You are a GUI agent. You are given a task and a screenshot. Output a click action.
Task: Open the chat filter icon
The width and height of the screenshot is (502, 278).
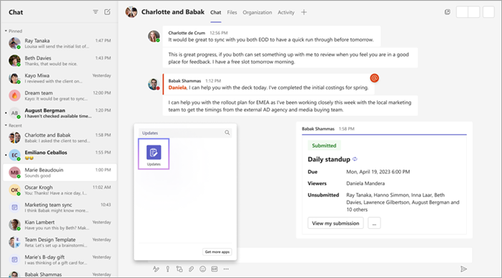coord(95,12)
